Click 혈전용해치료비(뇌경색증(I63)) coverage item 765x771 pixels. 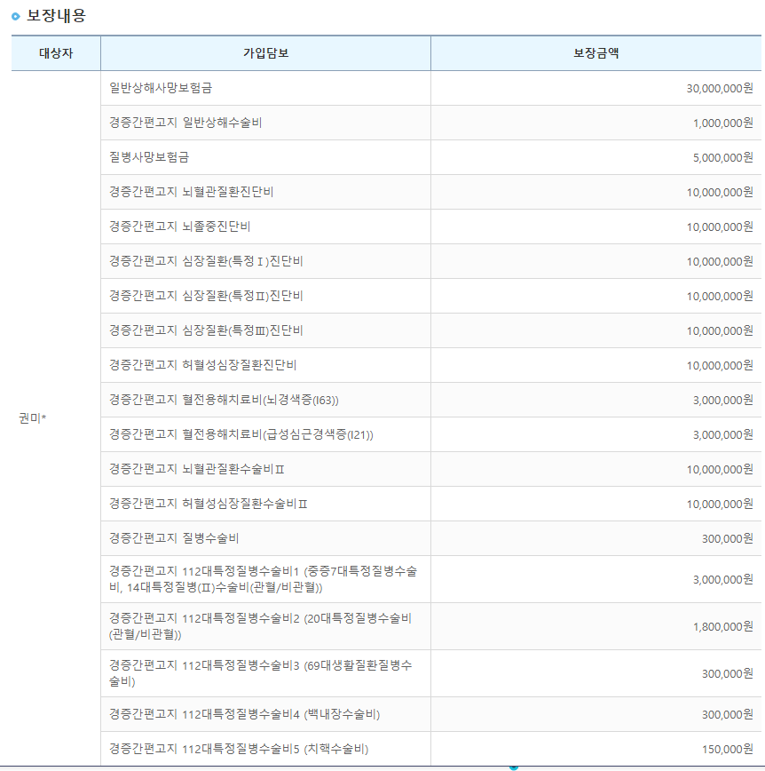click(224, 400)
